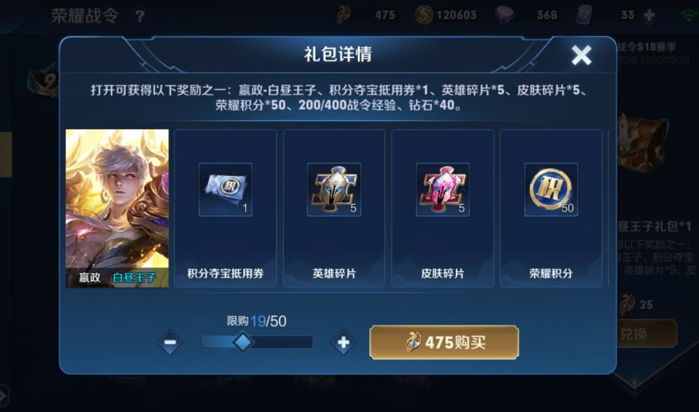Tap the gold coin currency icon
The height and width of the screenshot is (412, 699).
(x=424, y=15)
